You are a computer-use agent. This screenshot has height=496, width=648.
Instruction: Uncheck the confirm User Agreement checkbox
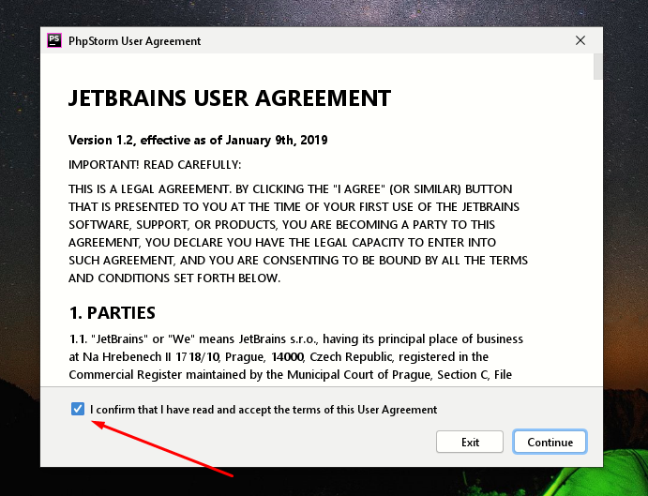(78, 409)
